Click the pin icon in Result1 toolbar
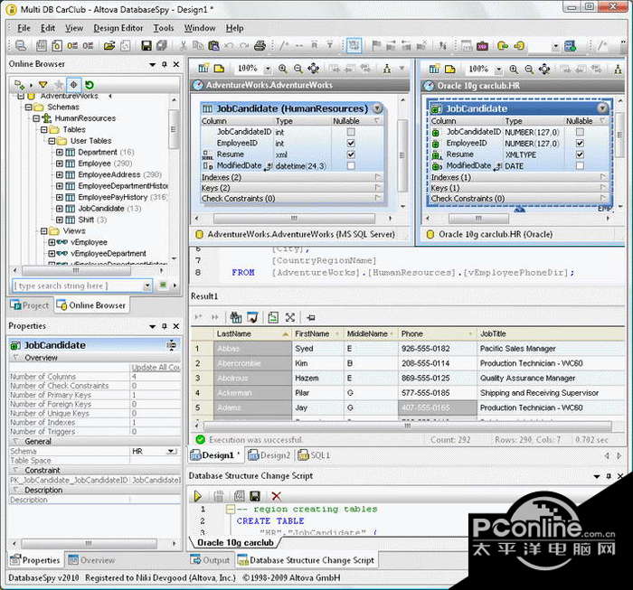This screenshot has width=633, height=590. (x=310, y=318)
